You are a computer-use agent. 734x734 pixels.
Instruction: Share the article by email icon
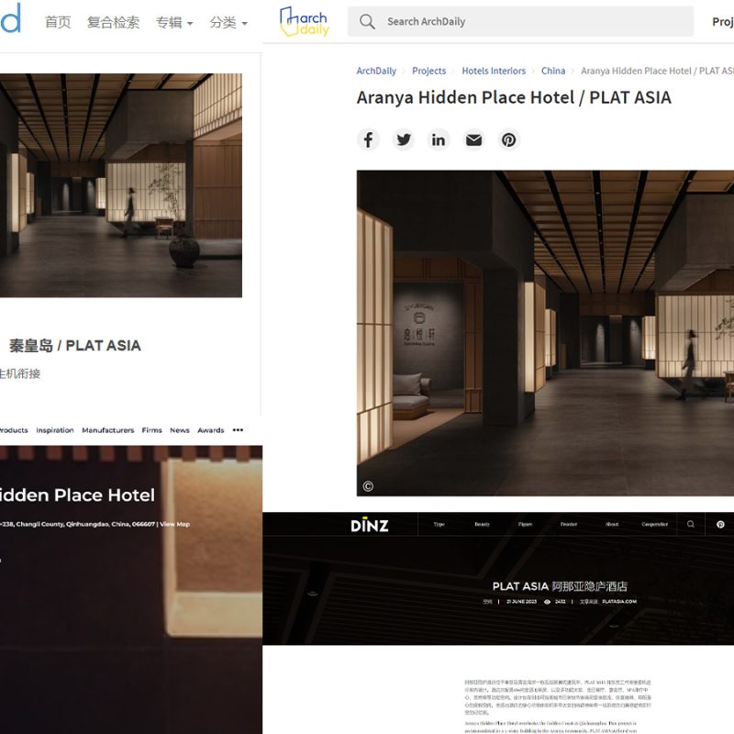(473, 139)
